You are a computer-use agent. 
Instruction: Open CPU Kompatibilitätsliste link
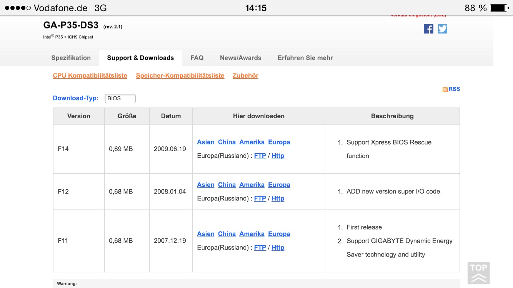pyautogui.click(x=90, y=76)
